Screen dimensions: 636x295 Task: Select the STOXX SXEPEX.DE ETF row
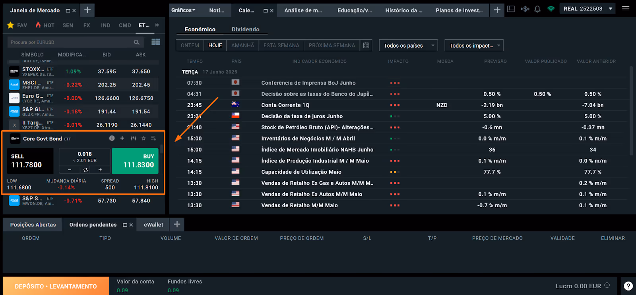[83, 71]
